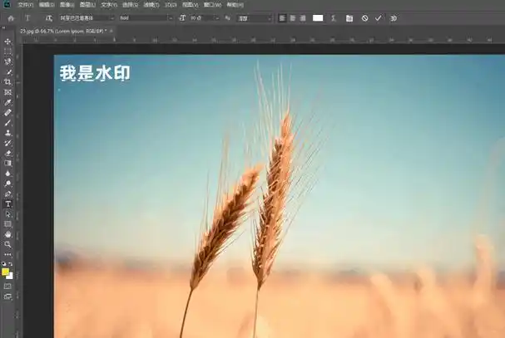Open the Filter menu
The width and height of the screenshot is (505, 338).
151,5
